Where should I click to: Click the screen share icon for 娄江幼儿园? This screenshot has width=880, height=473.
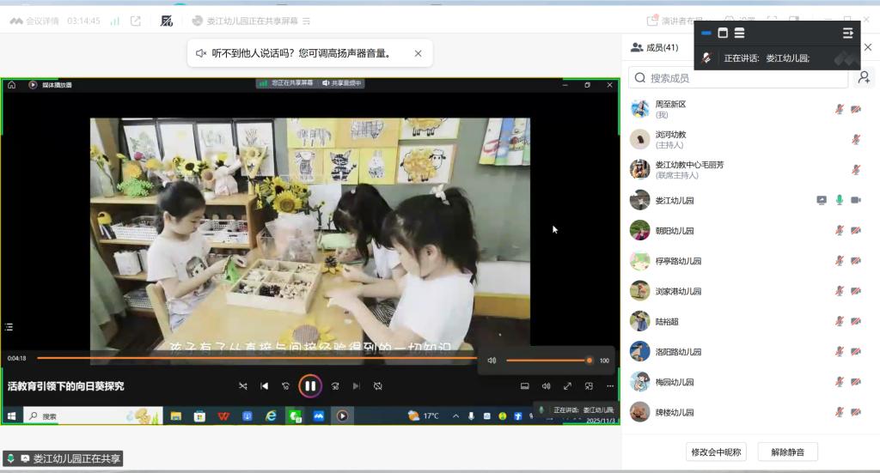[822, 200]
